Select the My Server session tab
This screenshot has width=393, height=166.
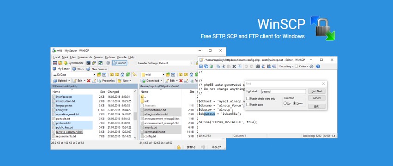(61, 69)
